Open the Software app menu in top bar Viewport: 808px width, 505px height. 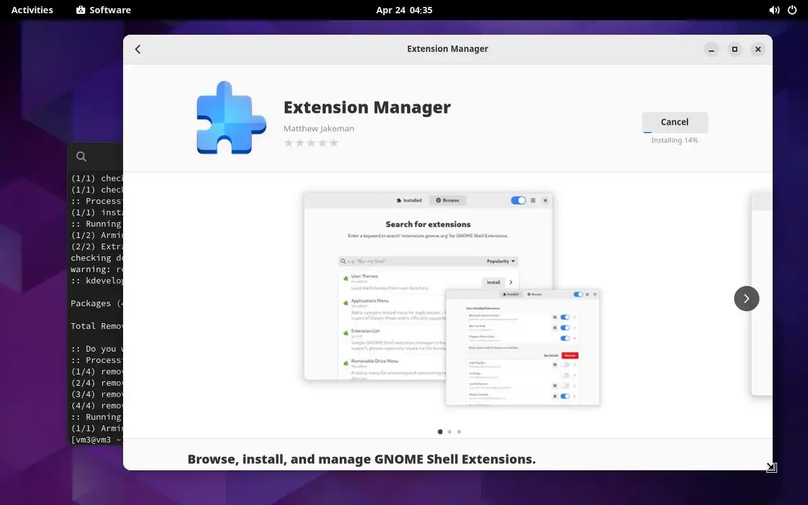[x=104, y=10]
